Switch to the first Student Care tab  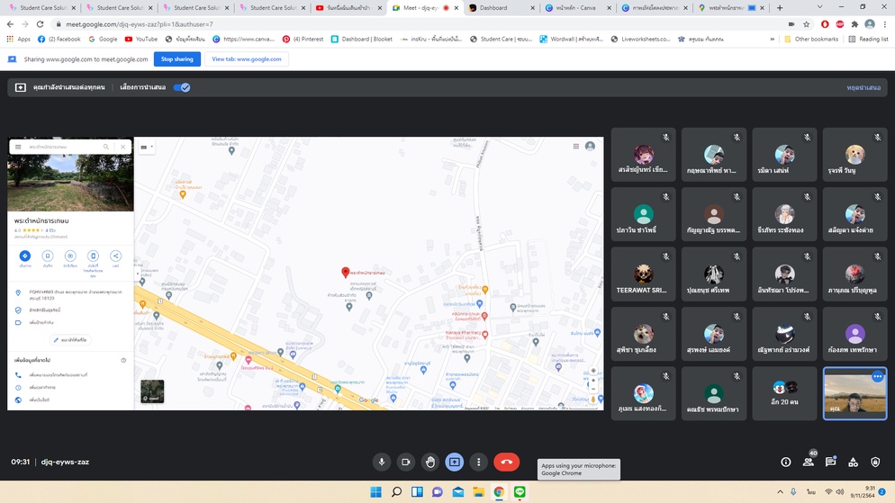pyautogui.click(x=41, y=8)
